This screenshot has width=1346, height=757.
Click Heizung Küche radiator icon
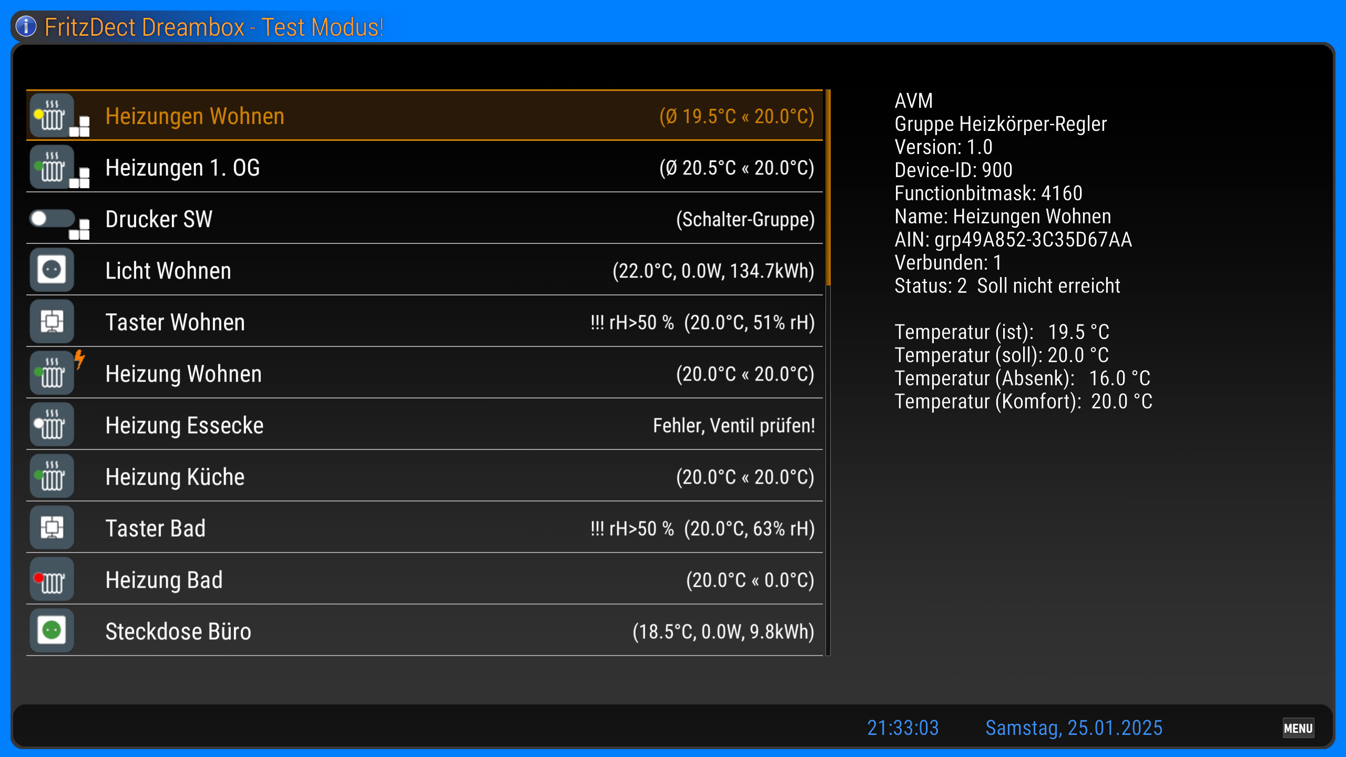[x=52, y=476]
